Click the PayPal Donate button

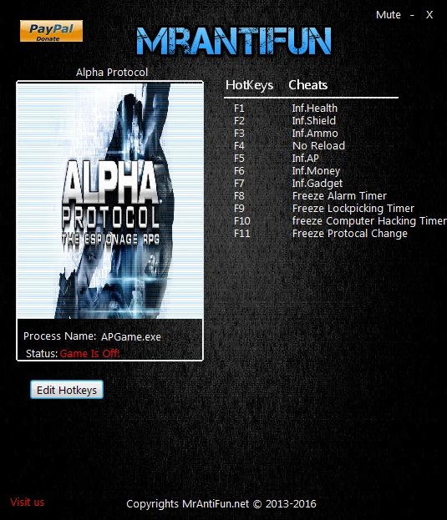coord(51,31)
